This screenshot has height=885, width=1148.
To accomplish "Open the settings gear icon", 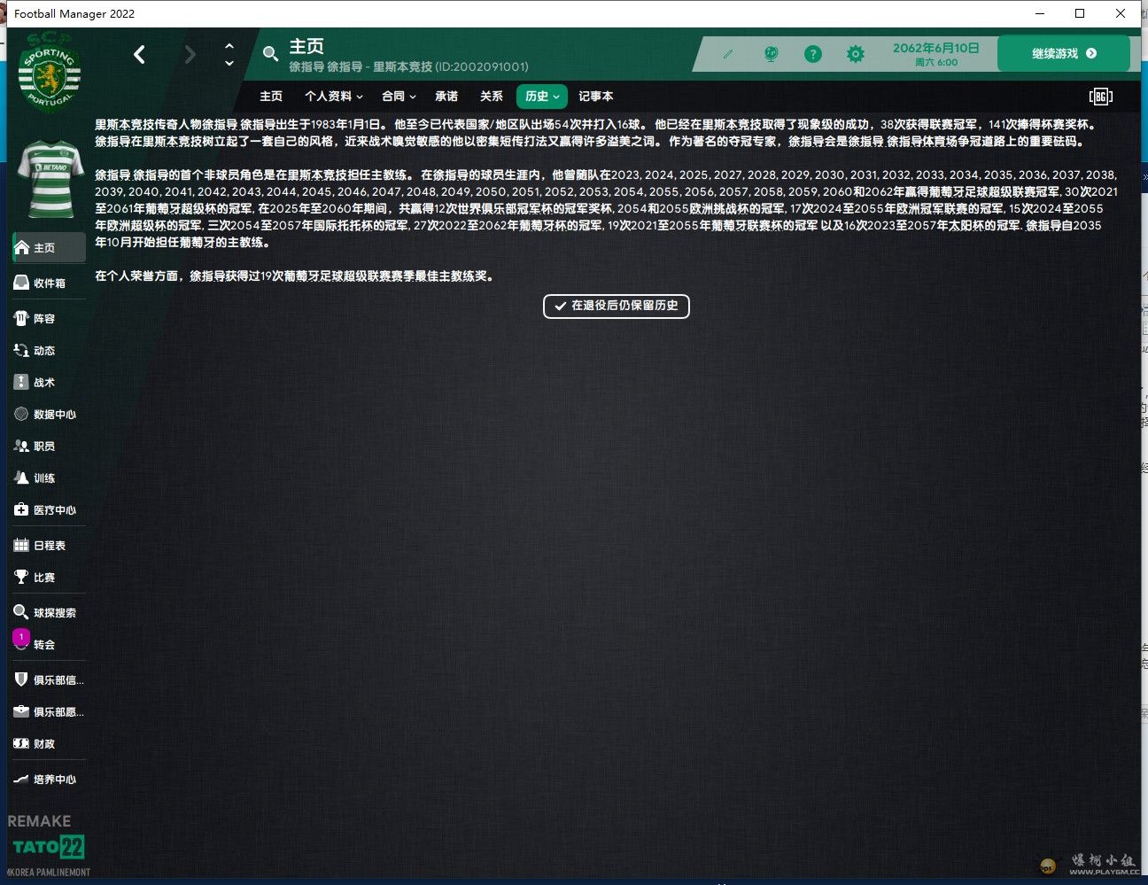I will pos(855,54).
